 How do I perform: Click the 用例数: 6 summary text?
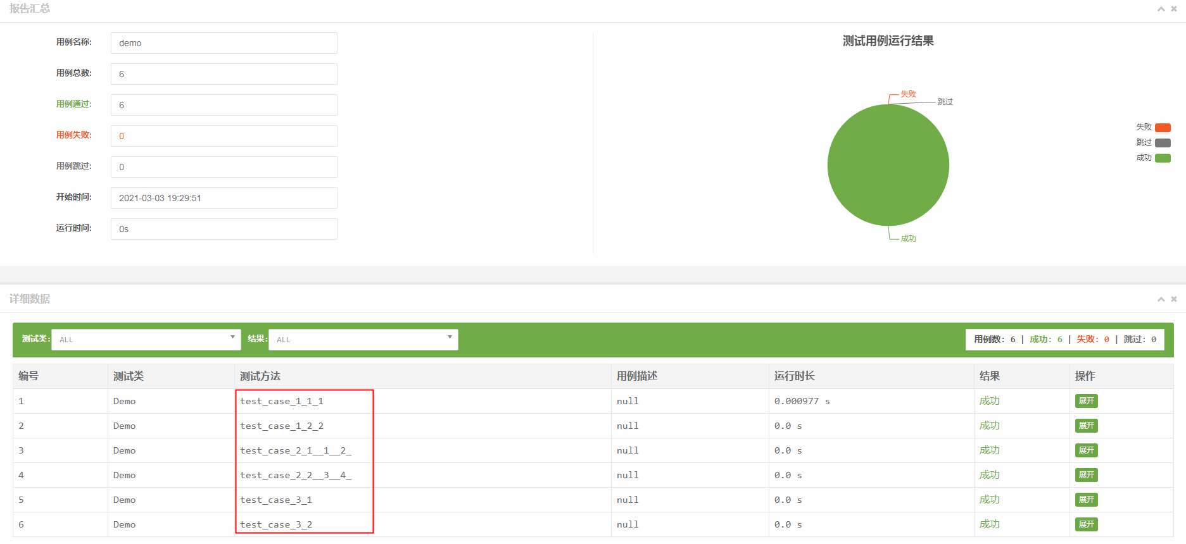[995, 340]
